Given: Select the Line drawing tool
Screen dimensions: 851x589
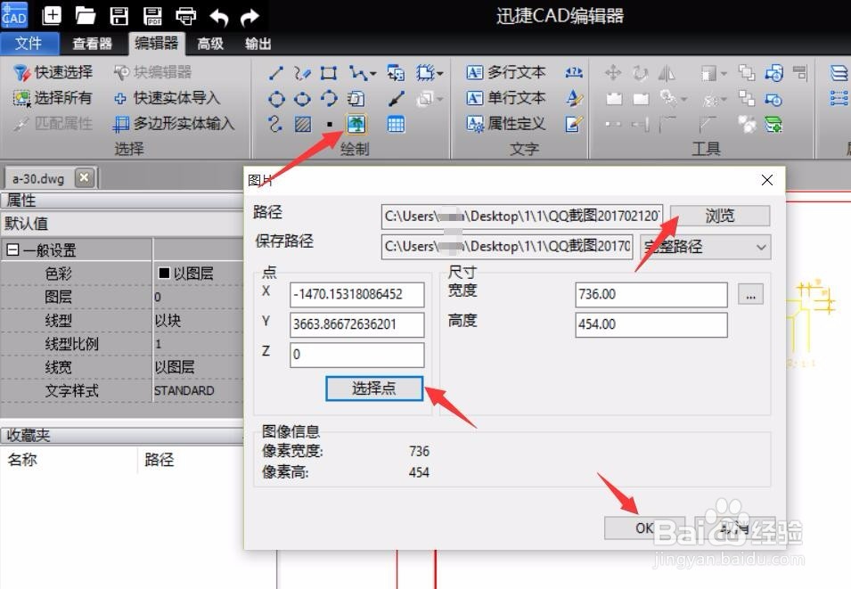Looking at the screenshot, I should (276, 73).
